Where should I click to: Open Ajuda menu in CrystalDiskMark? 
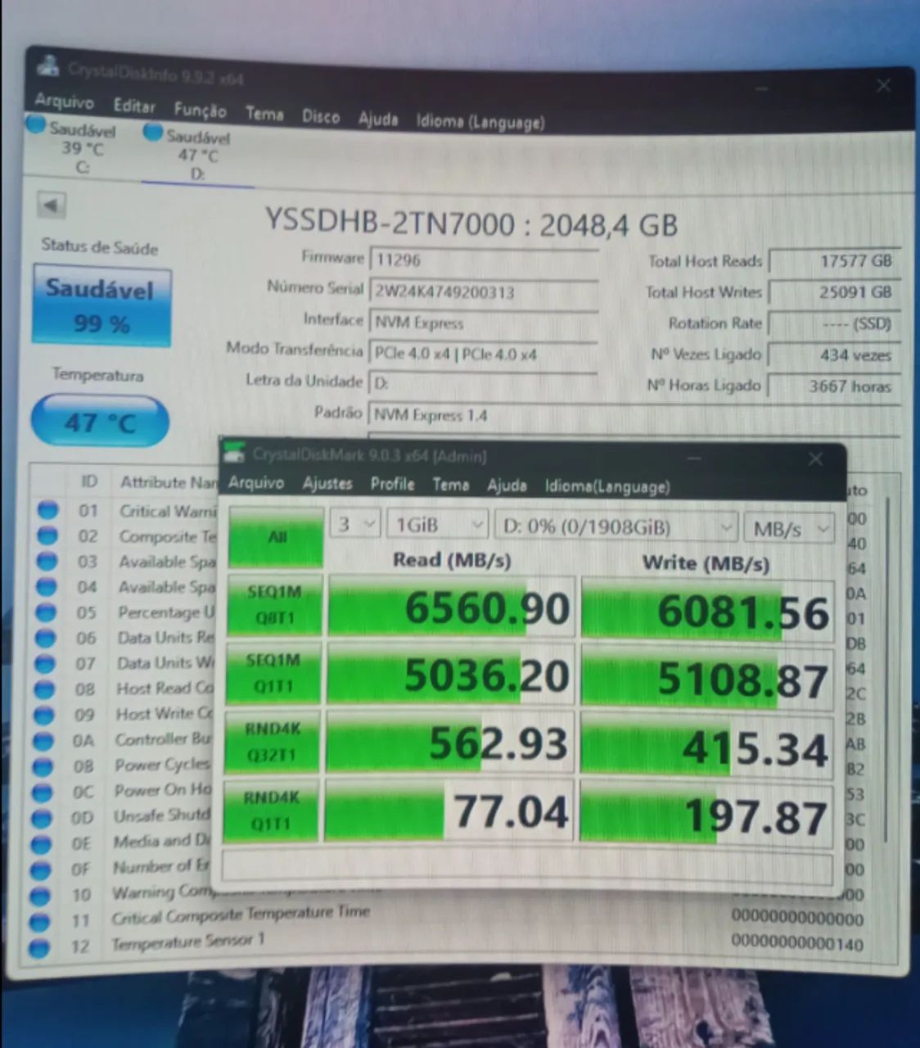tap(507, 486)
